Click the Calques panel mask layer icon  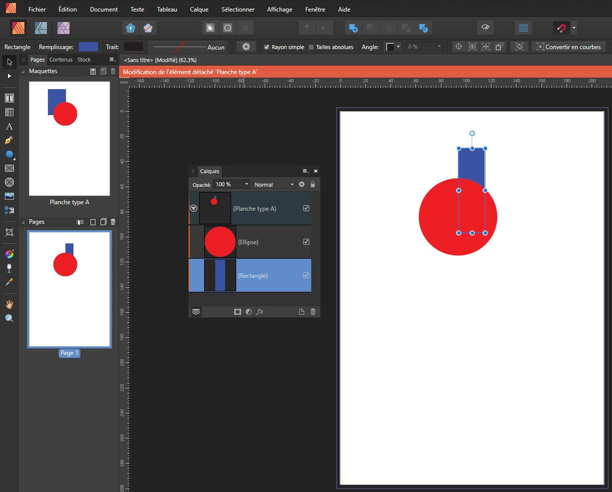237,312
